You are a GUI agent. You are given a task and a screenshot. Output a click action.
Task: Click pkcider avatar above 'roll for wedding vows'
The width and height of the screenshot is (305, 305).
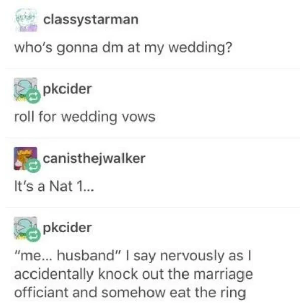point(25,89)
